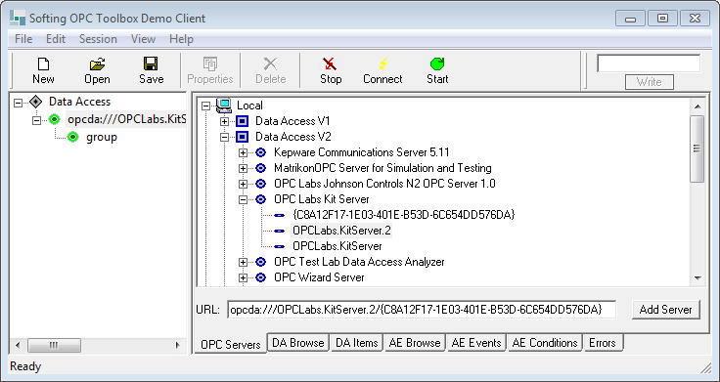Expand the Data Access V1 node
This screenshot has height=382, width=720.
coord(225,121)
